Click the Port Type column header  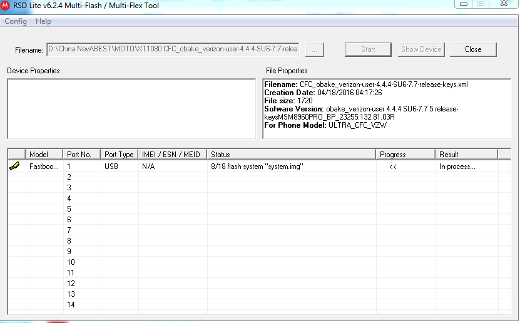[119, 154]
